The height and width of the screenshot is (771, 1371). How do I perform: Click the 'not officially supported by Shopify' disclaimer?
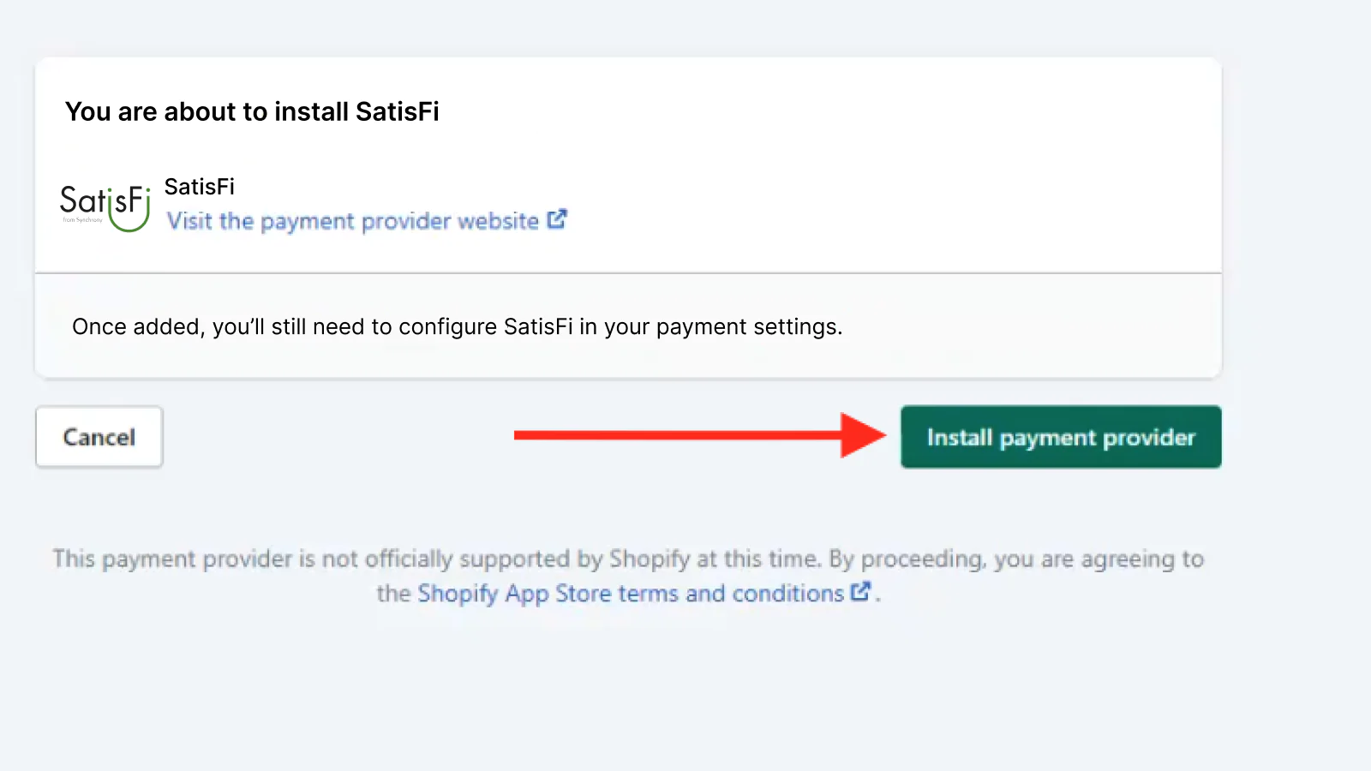628,576
